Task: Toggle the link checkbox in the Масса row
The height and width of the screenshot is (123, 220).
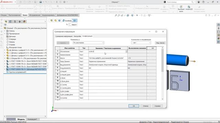Action: (148, 58)
